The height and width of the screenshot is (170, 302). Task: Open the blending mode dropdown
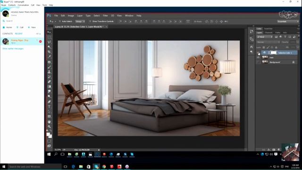268,42
